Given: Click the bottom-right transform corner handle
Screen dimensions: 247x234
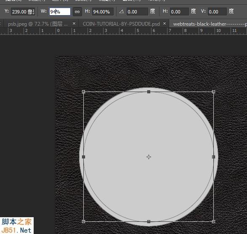Looking at the screenshot, I should click(x=213, y=221).
